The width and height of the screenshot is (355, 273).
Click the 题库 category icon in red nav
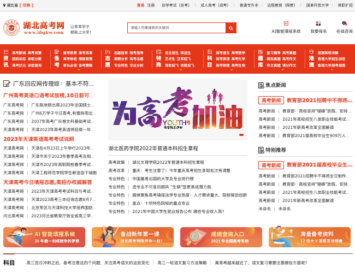(x=261, y=52)
